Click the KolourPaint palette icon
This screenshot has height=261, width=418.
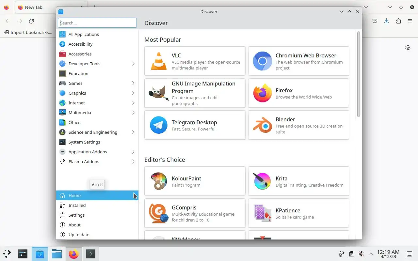click(159, 181)
